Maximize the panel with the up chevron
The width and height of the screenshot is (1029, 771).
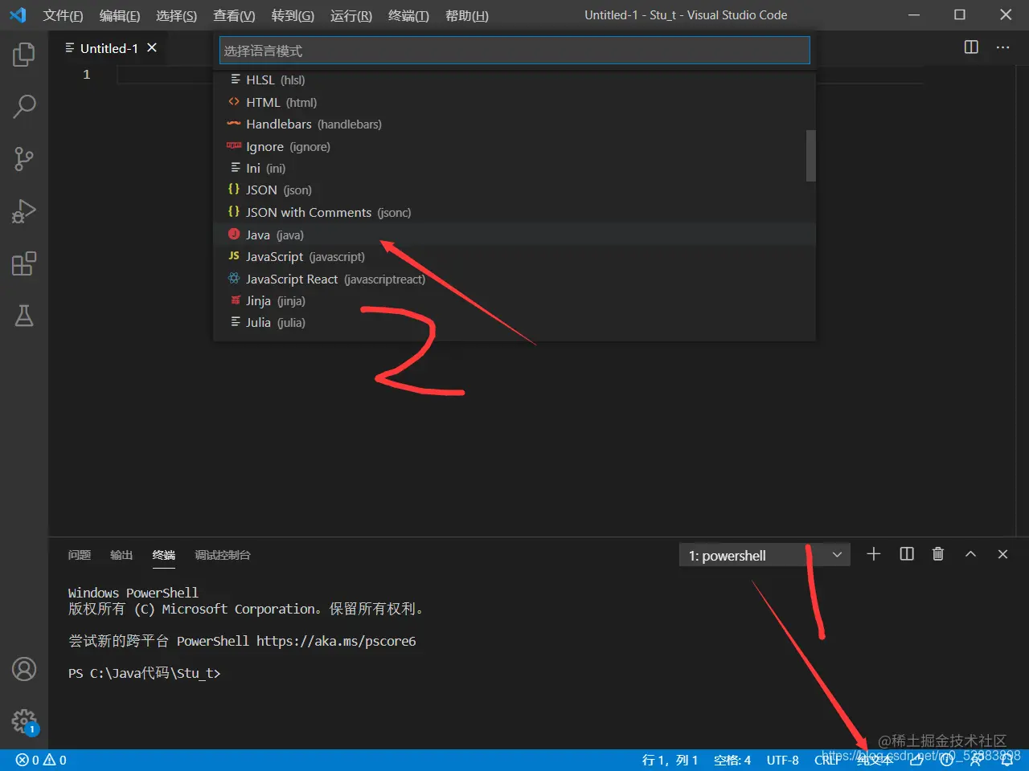[x=970, y=554]
